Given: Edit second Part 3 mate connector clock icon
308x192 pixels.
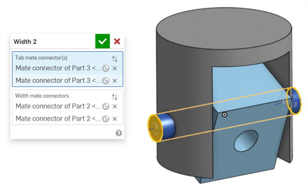Looking at the screenshot, I should pos(106,81).
